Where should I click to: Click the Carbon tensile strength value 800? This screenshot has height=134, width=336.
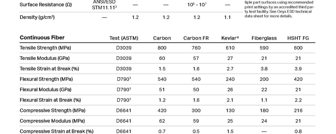162,48
